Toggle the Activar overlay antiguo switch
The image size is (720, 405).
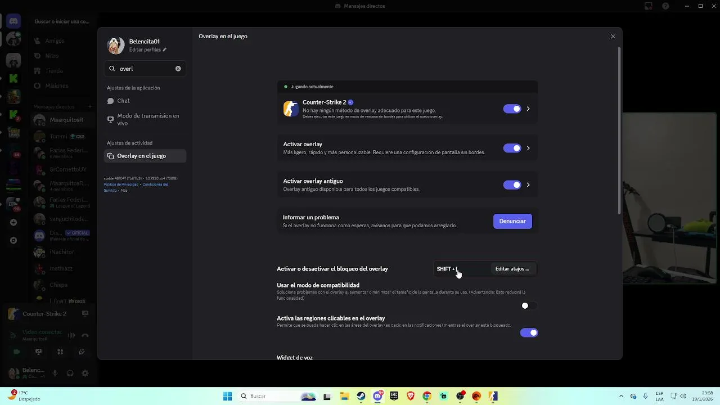point(512,184)
